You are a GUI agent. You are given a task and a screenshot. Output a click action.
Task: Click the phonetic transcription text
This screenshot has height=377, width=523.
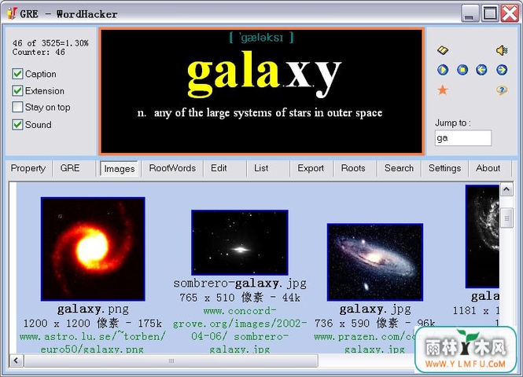pos(261,37)
